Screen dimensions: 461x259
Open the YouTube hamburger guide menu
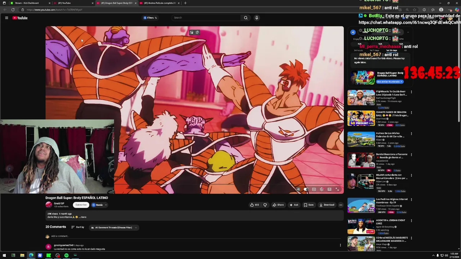coord(6,18)
